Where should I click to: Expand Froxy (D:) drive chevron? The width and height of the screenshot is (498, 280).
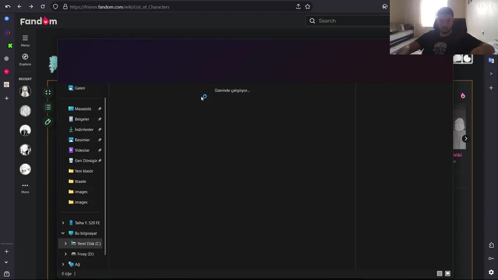click(65, 254)
